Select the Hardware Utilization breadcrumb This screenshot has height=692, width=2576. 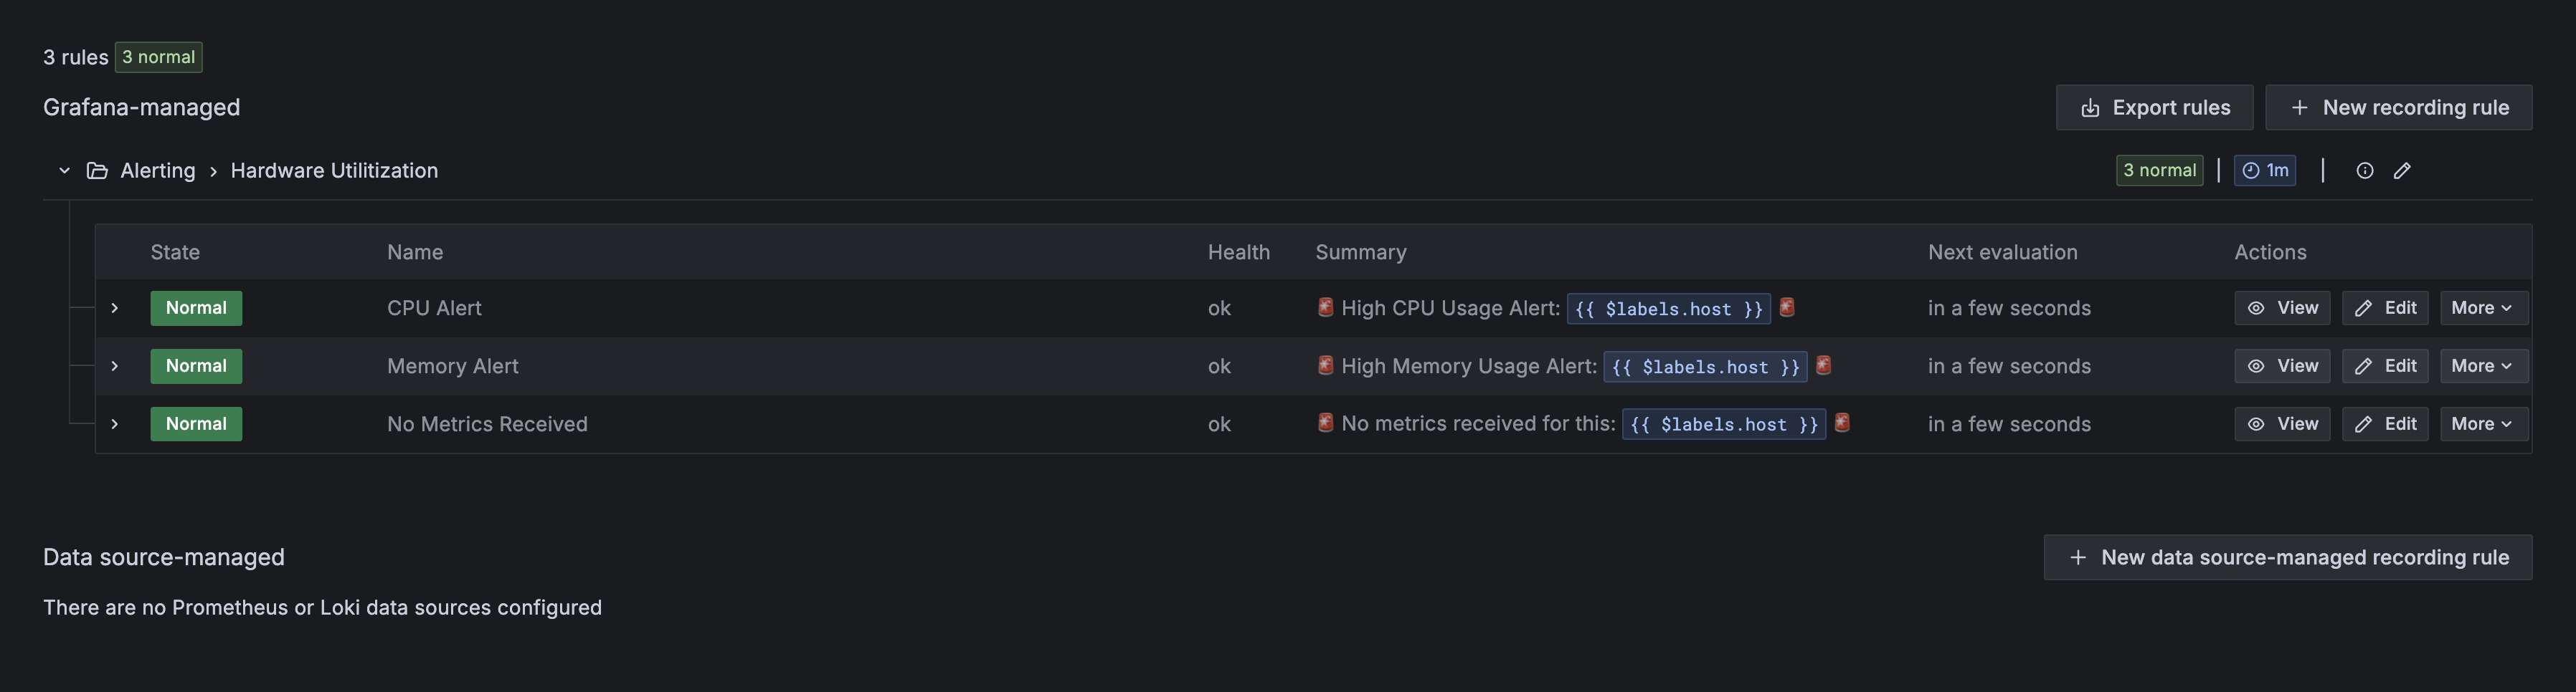[334, 170]
